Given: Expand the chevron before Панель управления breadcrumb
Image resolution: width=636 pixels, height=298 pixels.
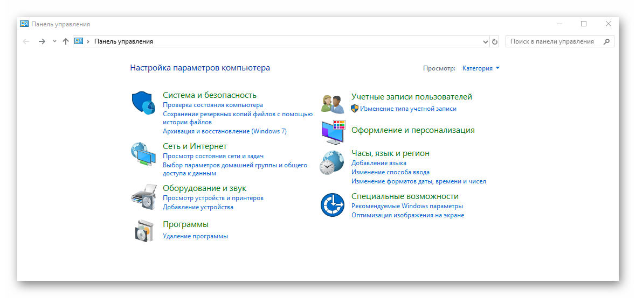Looking at the screenshot, I should [88, 41].
